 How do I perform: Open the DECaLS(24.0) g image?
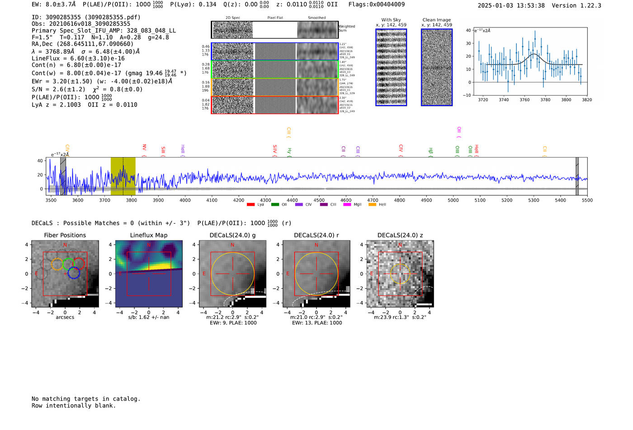[232, 274]
